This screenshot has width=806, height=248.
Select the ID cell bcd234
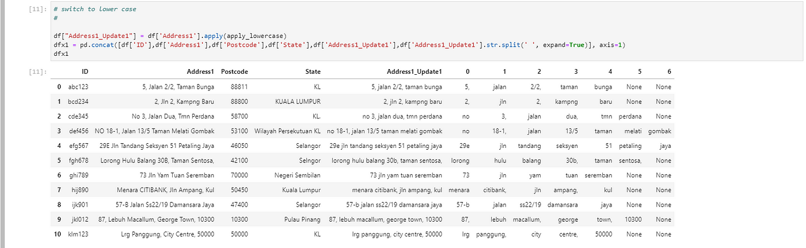[78, 102]
